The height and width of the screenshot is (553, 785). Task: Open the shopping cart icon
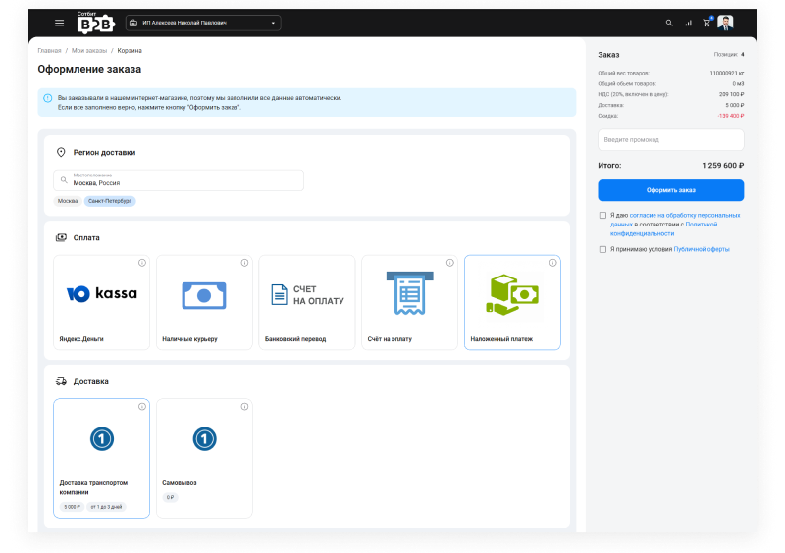point(706,23)
